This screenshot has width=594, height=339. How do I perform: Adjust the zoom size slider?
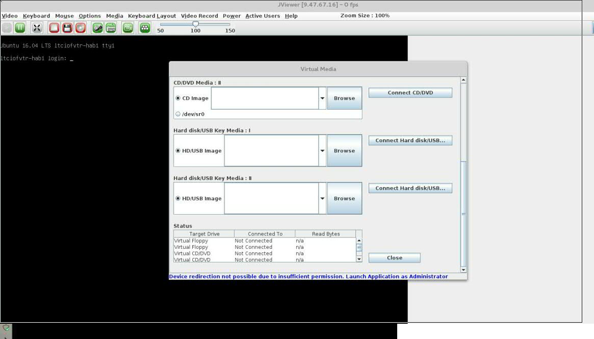coord(195,23)
